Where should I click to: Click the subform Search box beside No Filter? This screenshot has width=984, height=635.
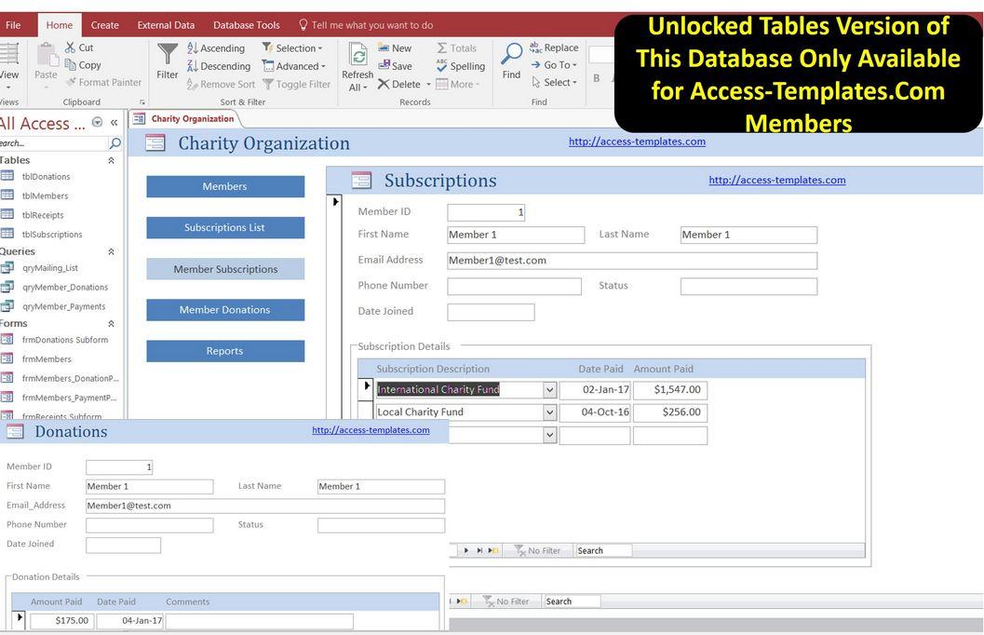[x=603, y=551]
